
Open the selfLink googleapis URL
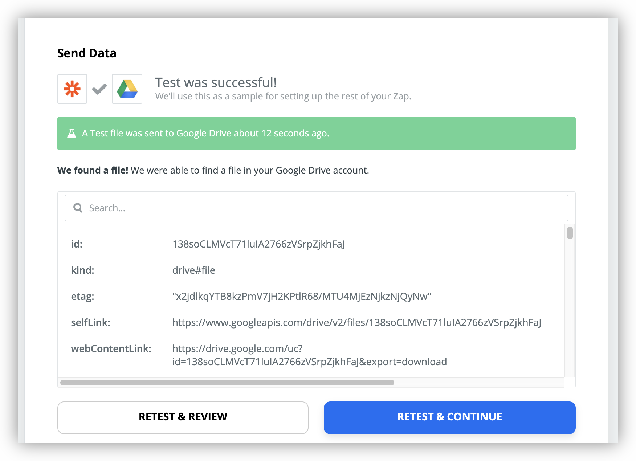[357, 322]
